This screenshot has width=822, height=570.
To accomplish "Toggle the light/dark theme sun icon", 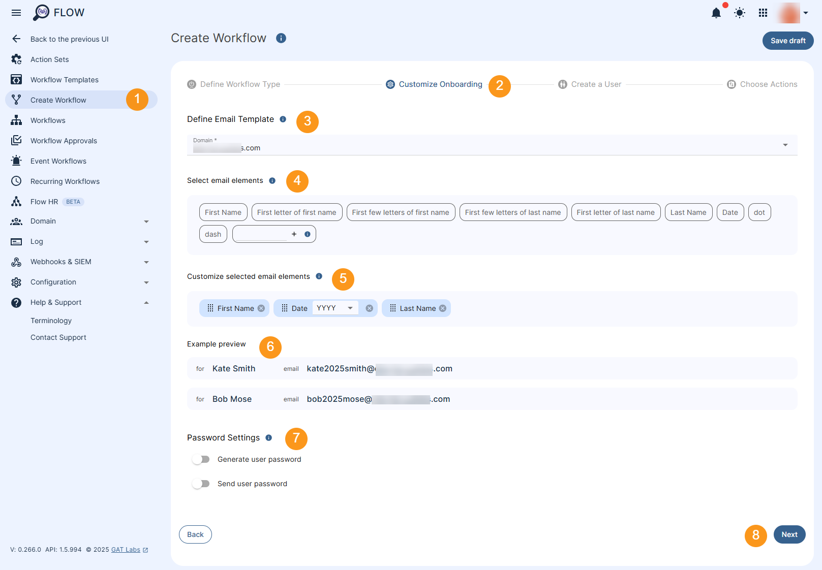I will [x=740, y=13].
